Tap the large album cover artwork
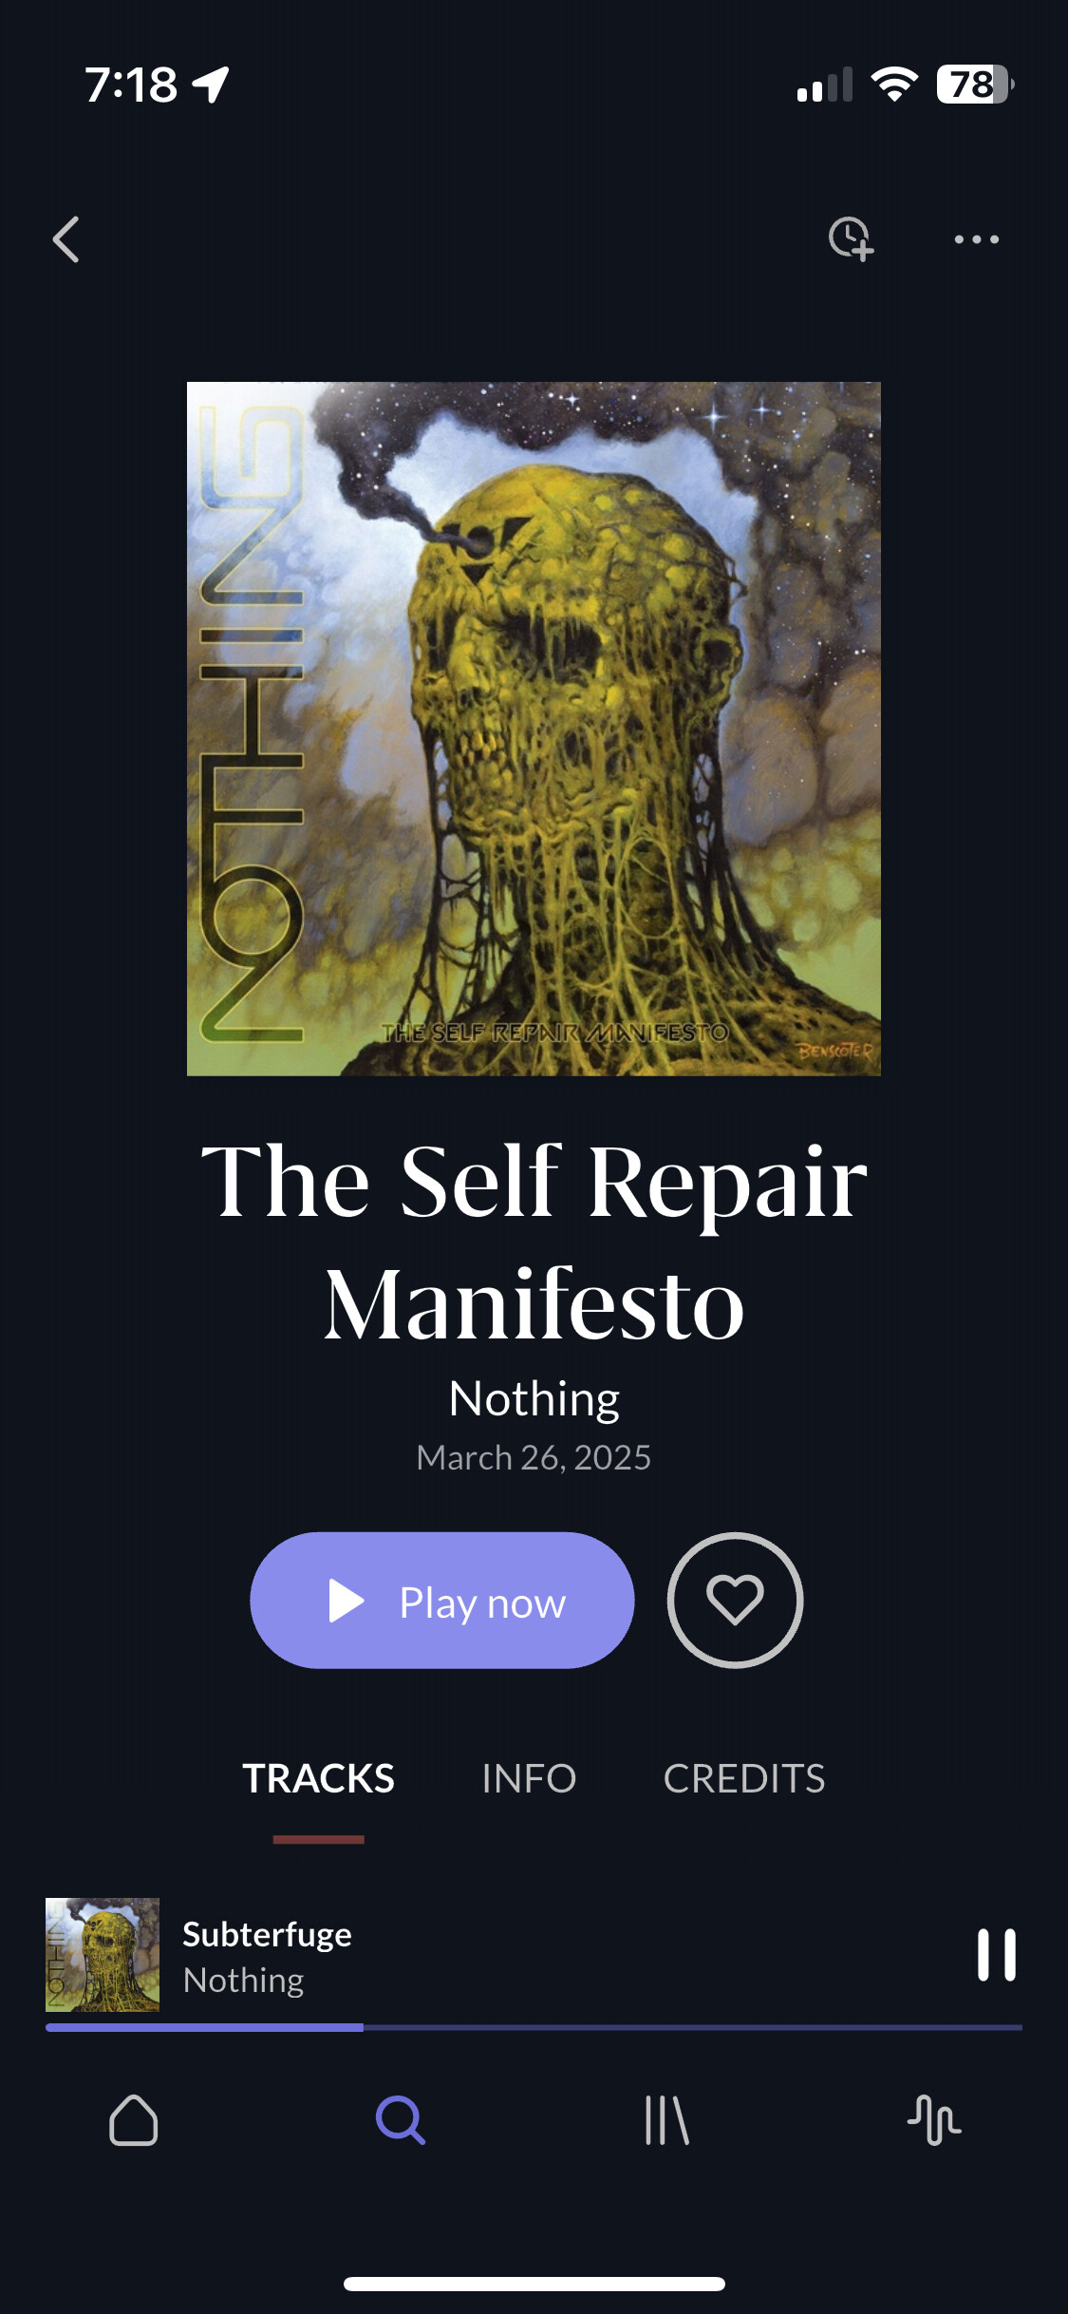This screenshot has height=2314, width=1068. click(534, 729)
